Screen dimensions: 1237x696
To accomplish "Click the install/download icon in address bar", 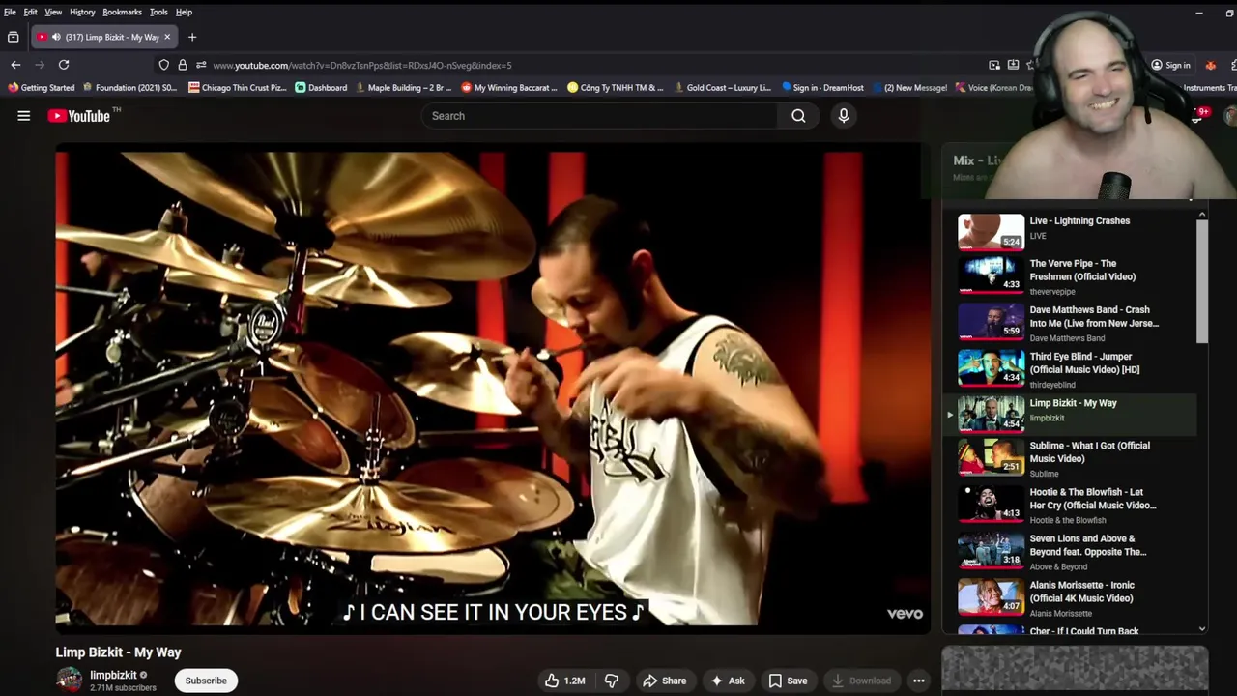I will (1013, 65).
